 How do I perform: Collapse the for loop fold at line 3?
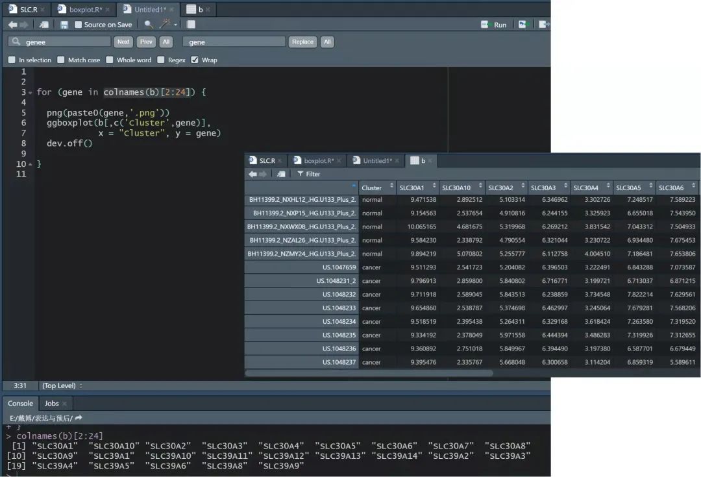pyautogui.click(x=31, y=93)
